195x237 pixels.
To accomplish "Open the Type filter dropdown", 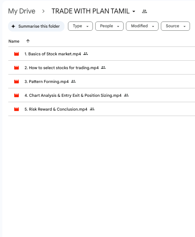I will coord(80,26).
